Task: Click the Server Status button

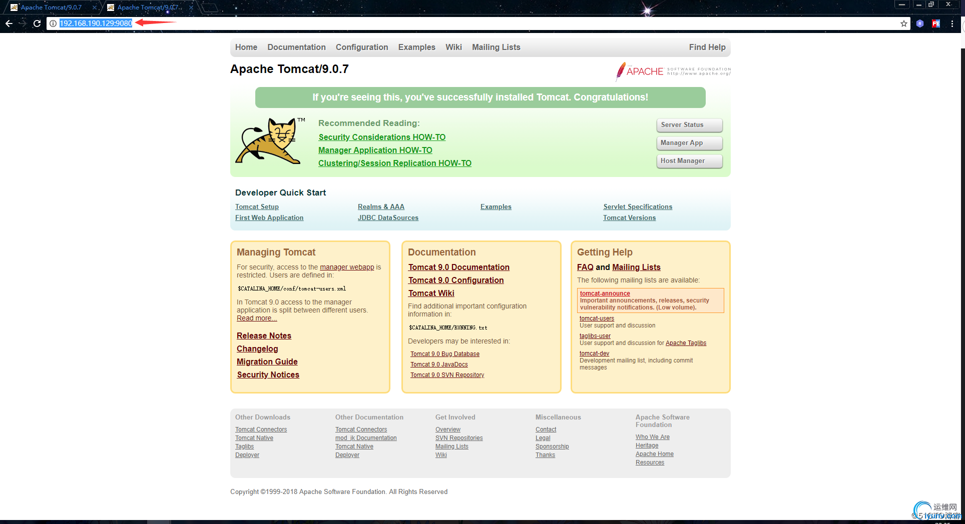Action: [690, 125]
